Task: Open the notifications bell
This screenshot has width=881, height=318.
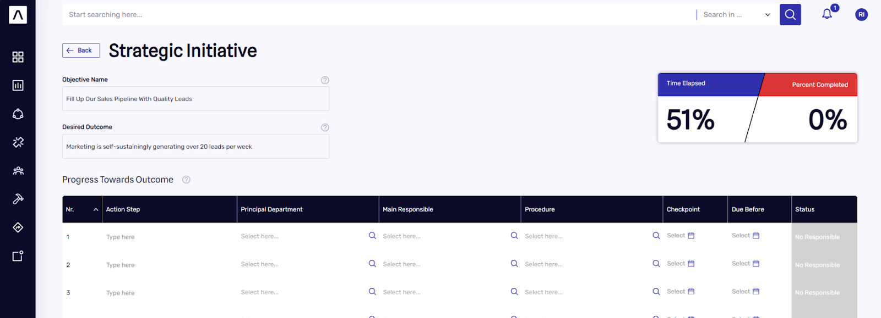Action: (x=827, y=14)
